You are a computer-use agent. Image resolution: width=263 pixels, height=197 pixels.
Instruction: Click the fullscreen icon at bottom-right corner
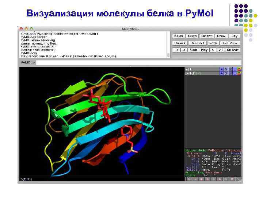coord(238,179)
